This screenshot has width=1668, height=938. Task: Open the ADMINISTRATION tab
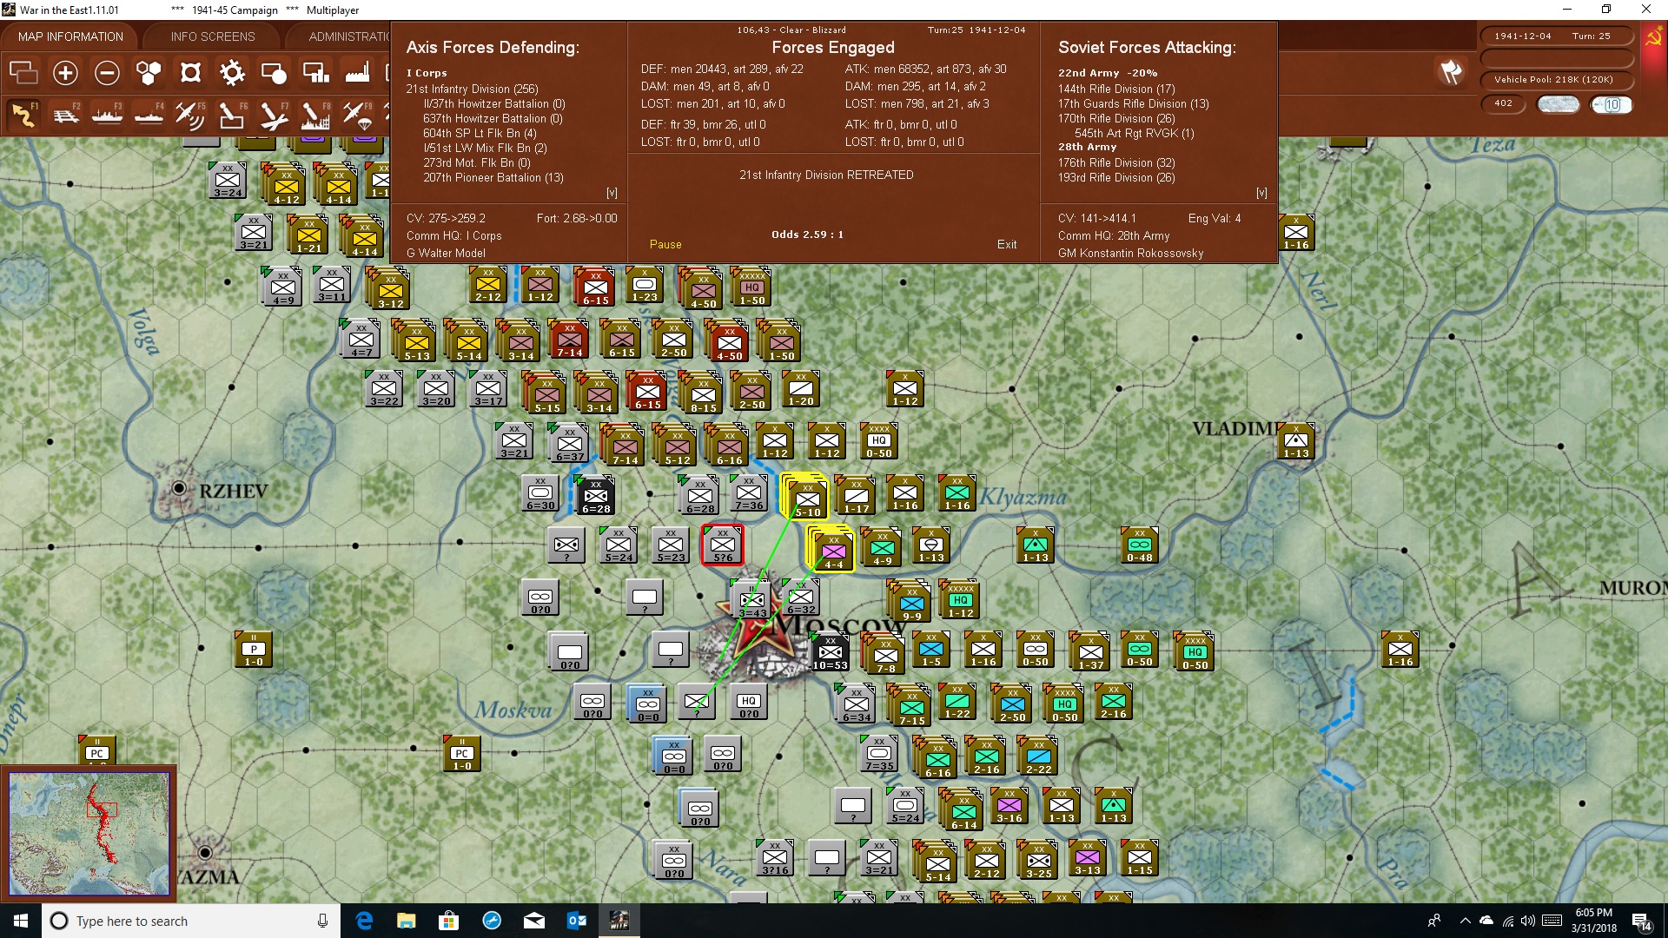(x=349, y=36)
